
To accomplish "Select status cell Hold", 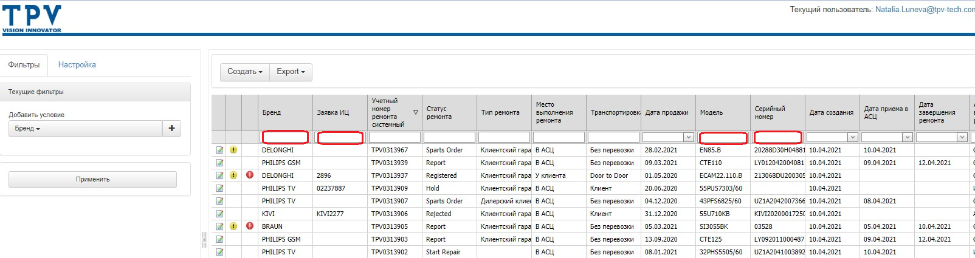I will (x=449, y=188).
